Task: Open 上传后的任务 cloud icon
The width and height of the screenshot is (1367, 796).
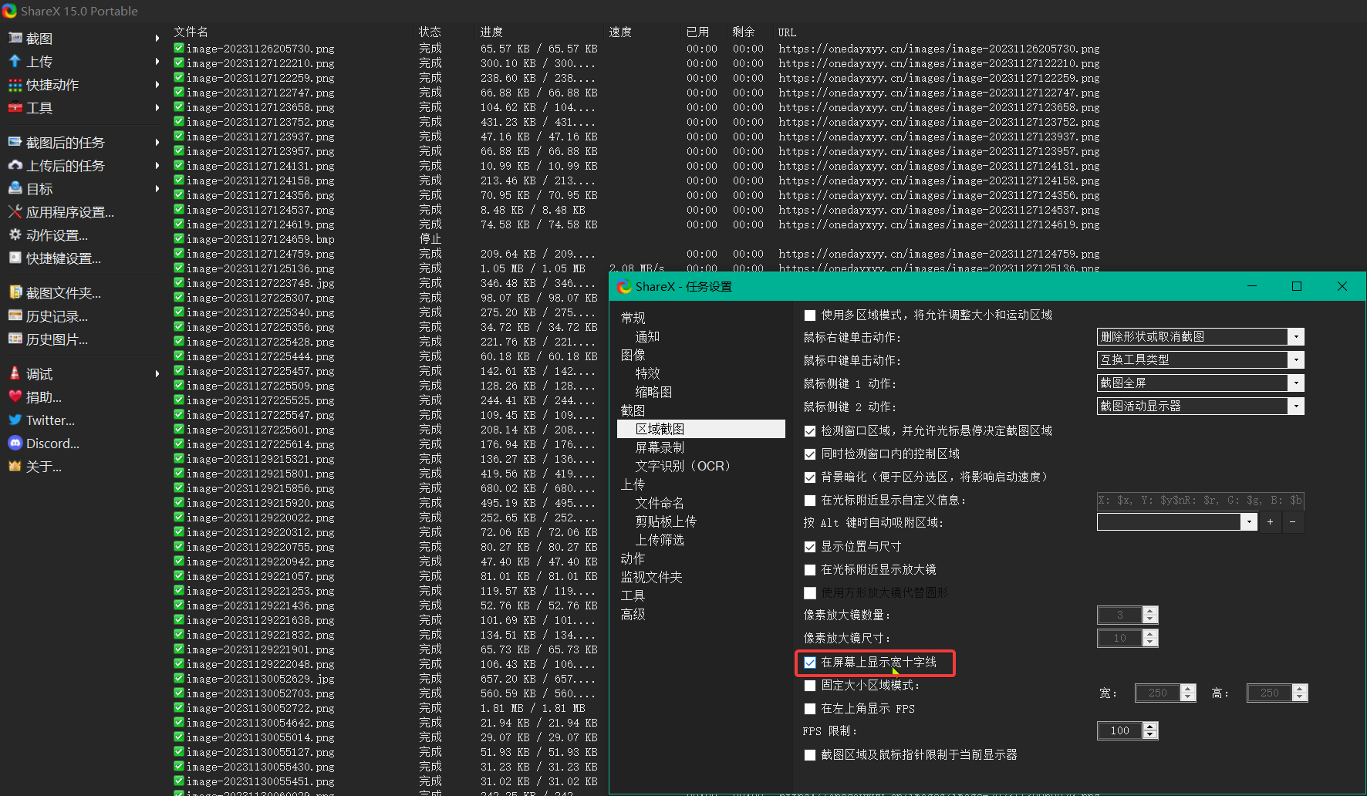Action: (15, 165)
